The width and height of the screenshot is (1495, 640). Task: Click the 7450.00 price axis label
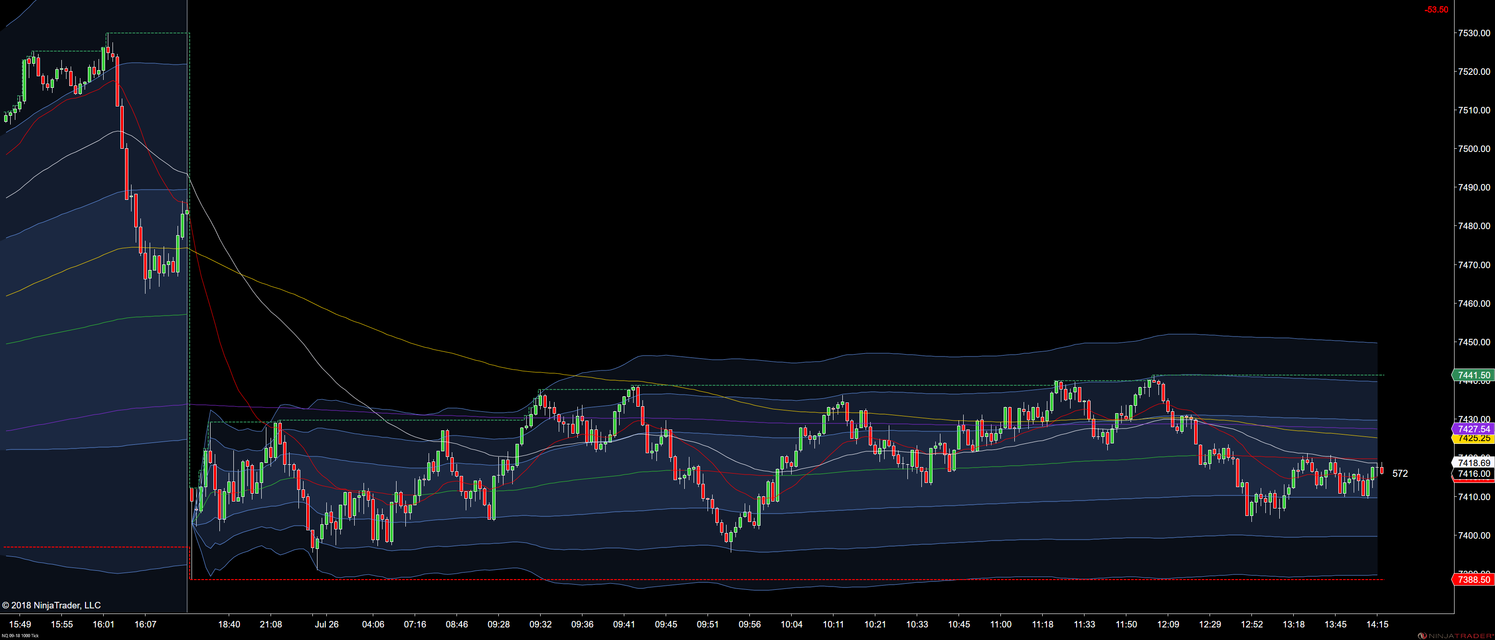pyautogui.click(x=1474, y=342)
